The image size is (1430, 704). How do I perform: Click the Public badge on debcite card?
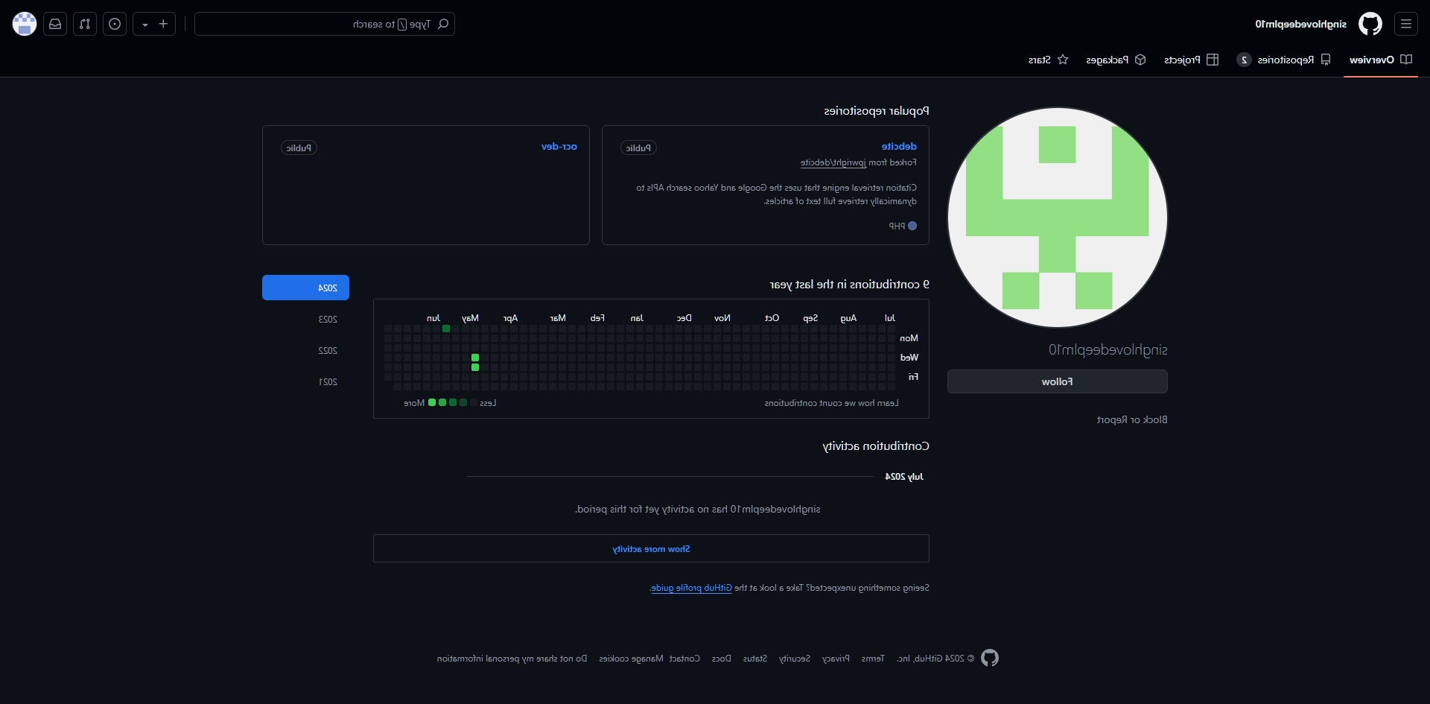coord(638,148)
